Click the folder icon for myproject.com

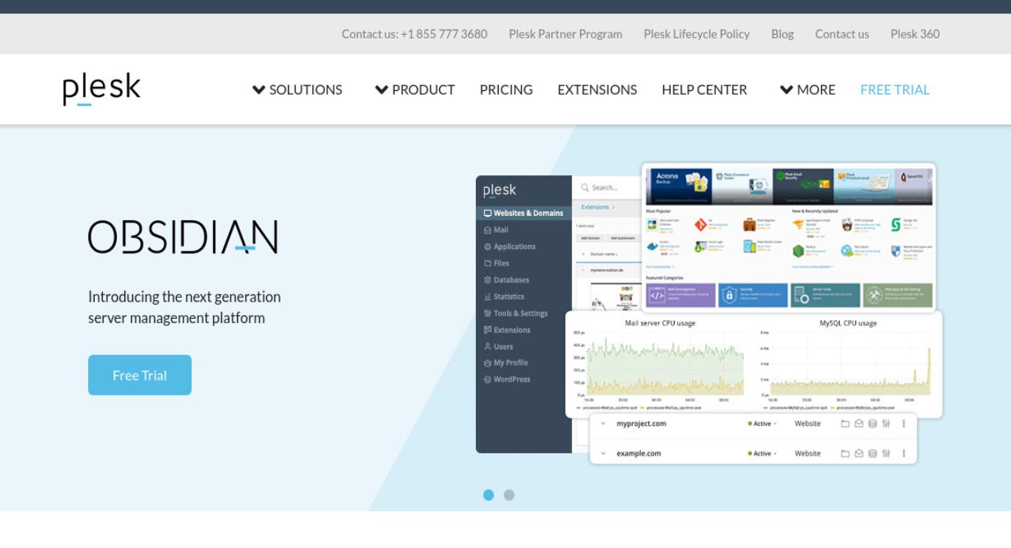pos(845,424)
